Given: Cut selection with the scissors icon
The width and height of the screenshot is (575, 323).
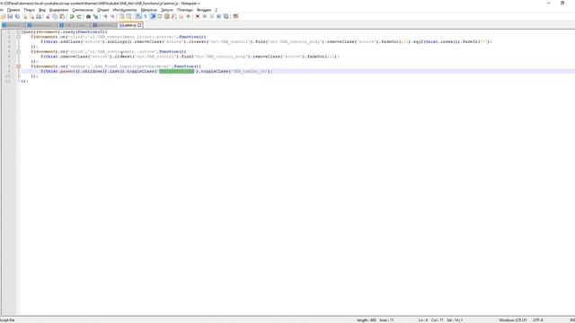Looking at the screenshot, I should (48, 16).
